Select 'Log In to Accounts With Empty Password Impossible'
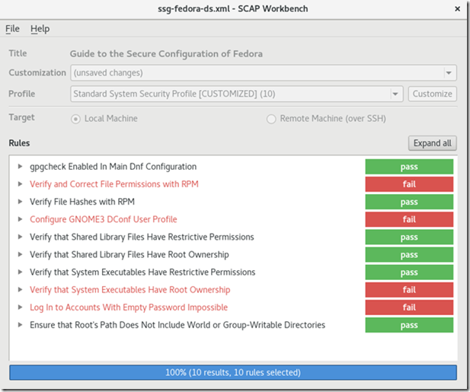 click(x=129, y=308)
